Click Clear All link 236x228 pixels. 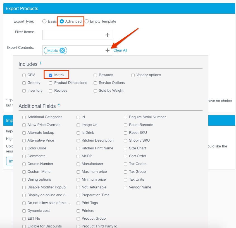(120, 50)
